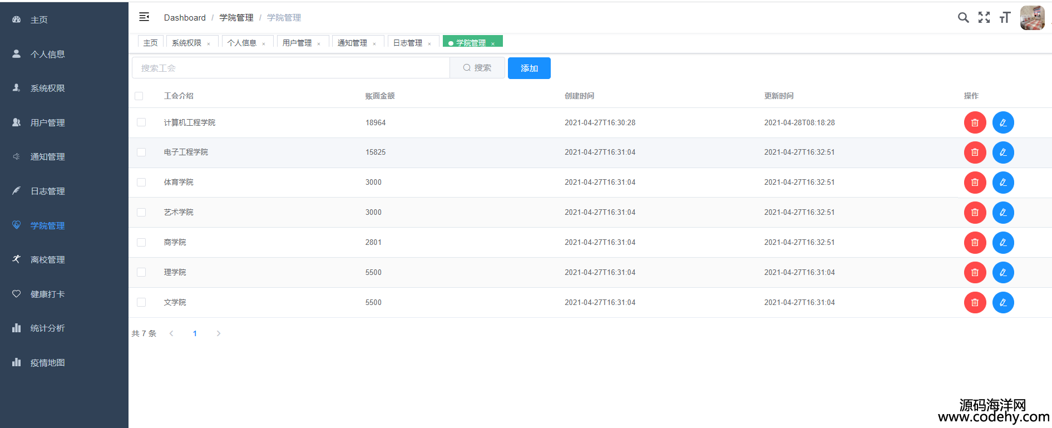
Task: Check the 文学院 row checkbox
Action: (141, 303)
